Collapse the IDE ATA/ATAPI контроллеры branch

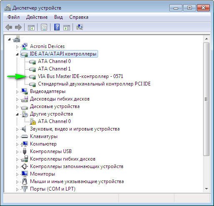tap(17, 54)
